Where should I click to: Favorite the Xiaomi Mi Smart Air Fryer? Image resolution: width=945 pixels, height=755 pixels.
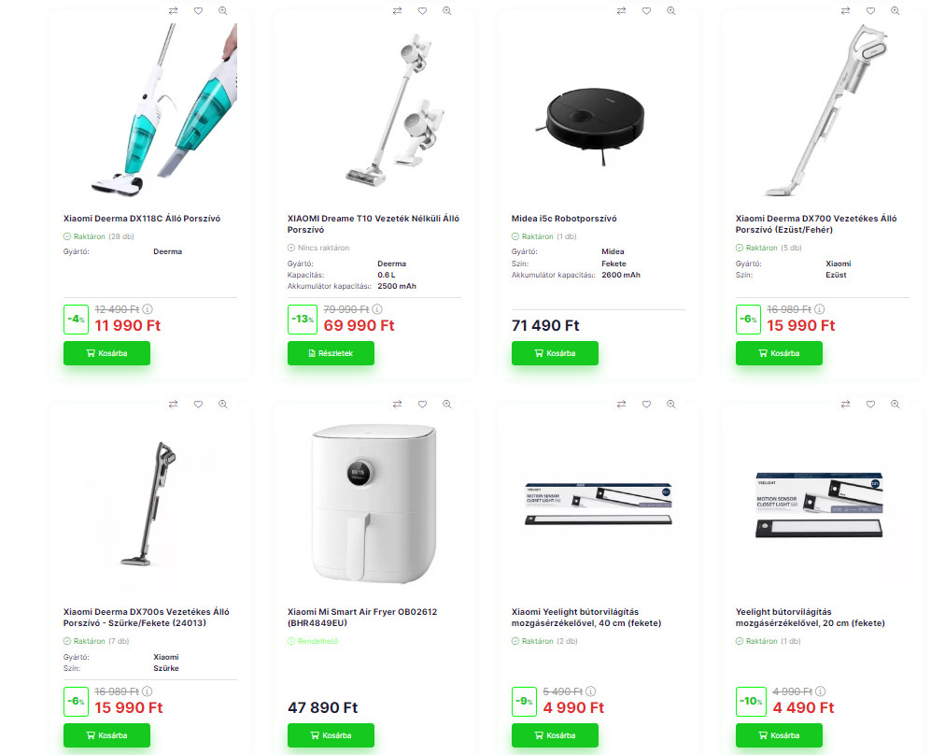422,404
